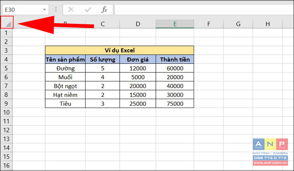Select row 14 header
This screenshot has height=171, width=294.
click(x=6, y=148)
